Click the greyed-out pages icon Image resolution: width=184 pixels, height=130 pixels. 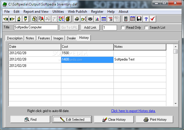pos(117,19)
